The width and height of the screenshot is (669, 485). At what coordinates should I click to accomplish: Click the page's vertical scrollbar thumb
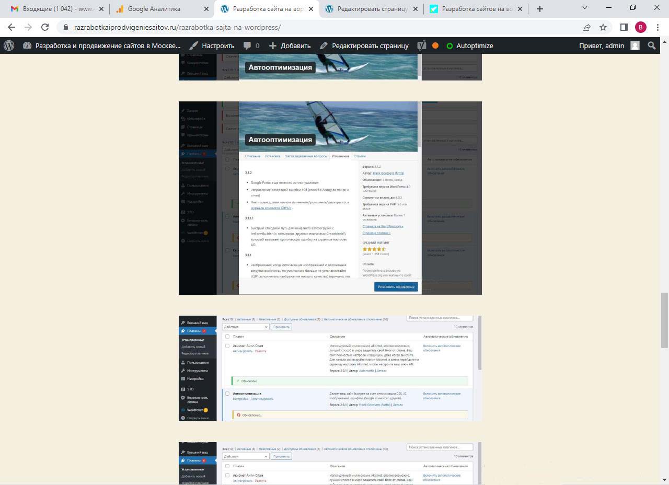pos(664,320)
